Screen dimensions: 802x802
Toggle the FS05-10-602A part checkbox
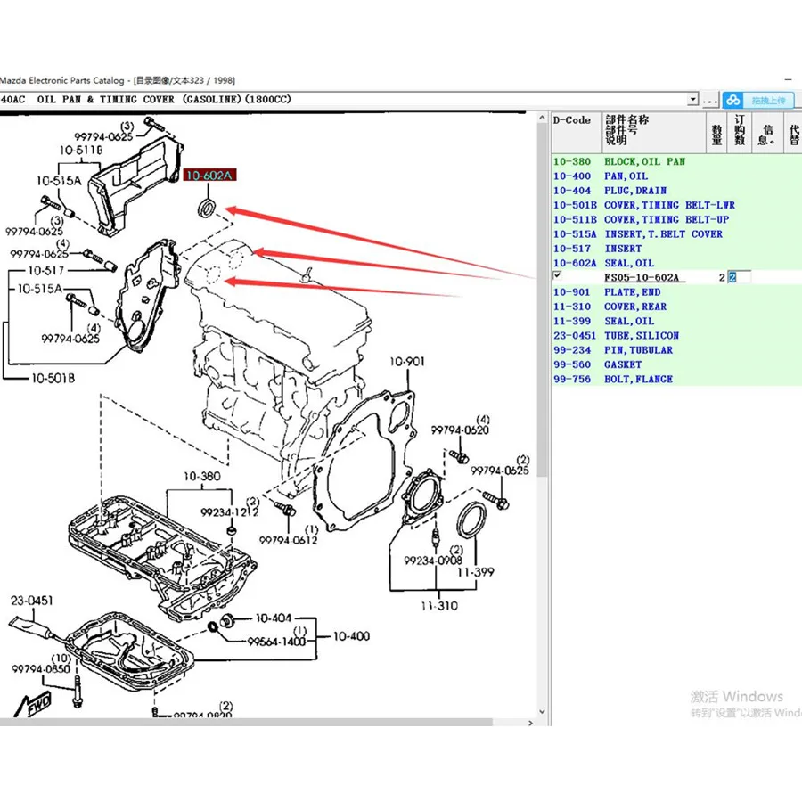558,275
